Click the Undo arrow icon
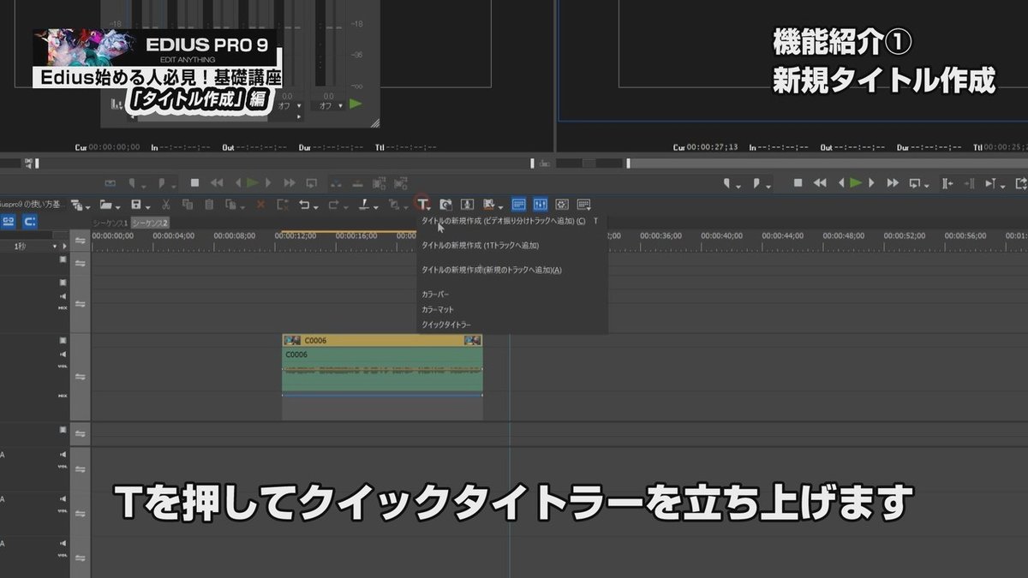This screenshot has height=578, width=1028. click(303, 205)
